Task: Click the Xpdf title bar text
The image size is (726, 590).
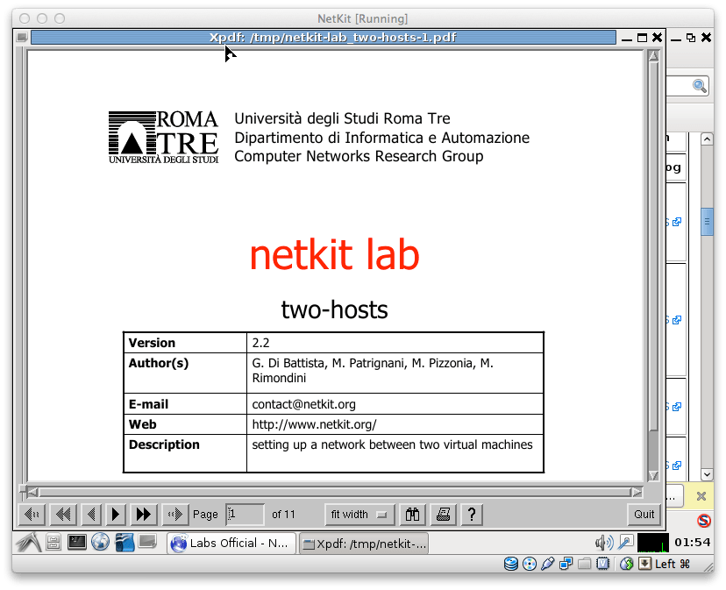Action: click(x=332, y=37)
